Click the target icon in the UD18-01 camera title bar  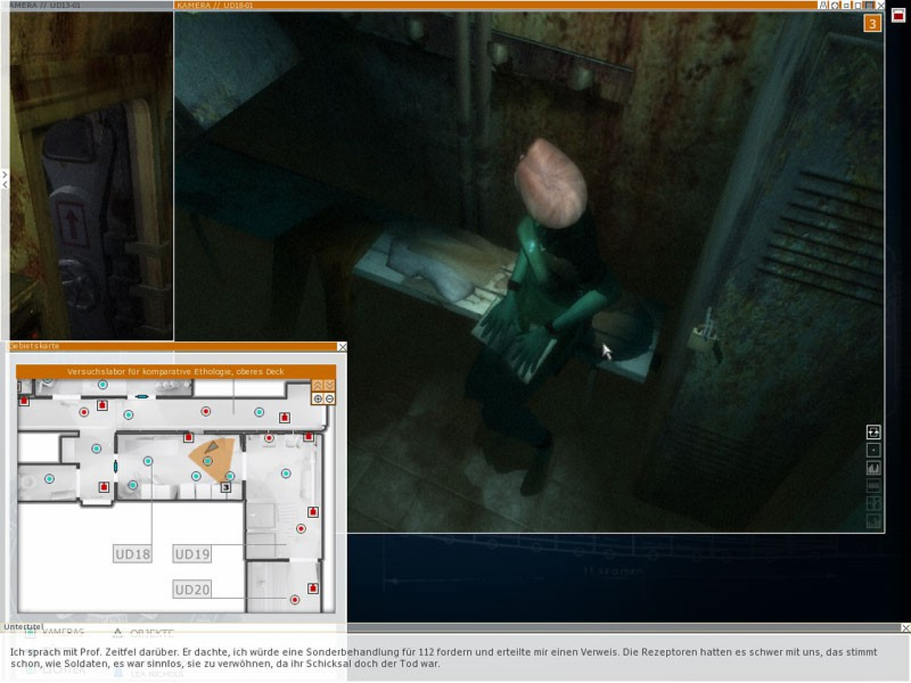point(835,5)
